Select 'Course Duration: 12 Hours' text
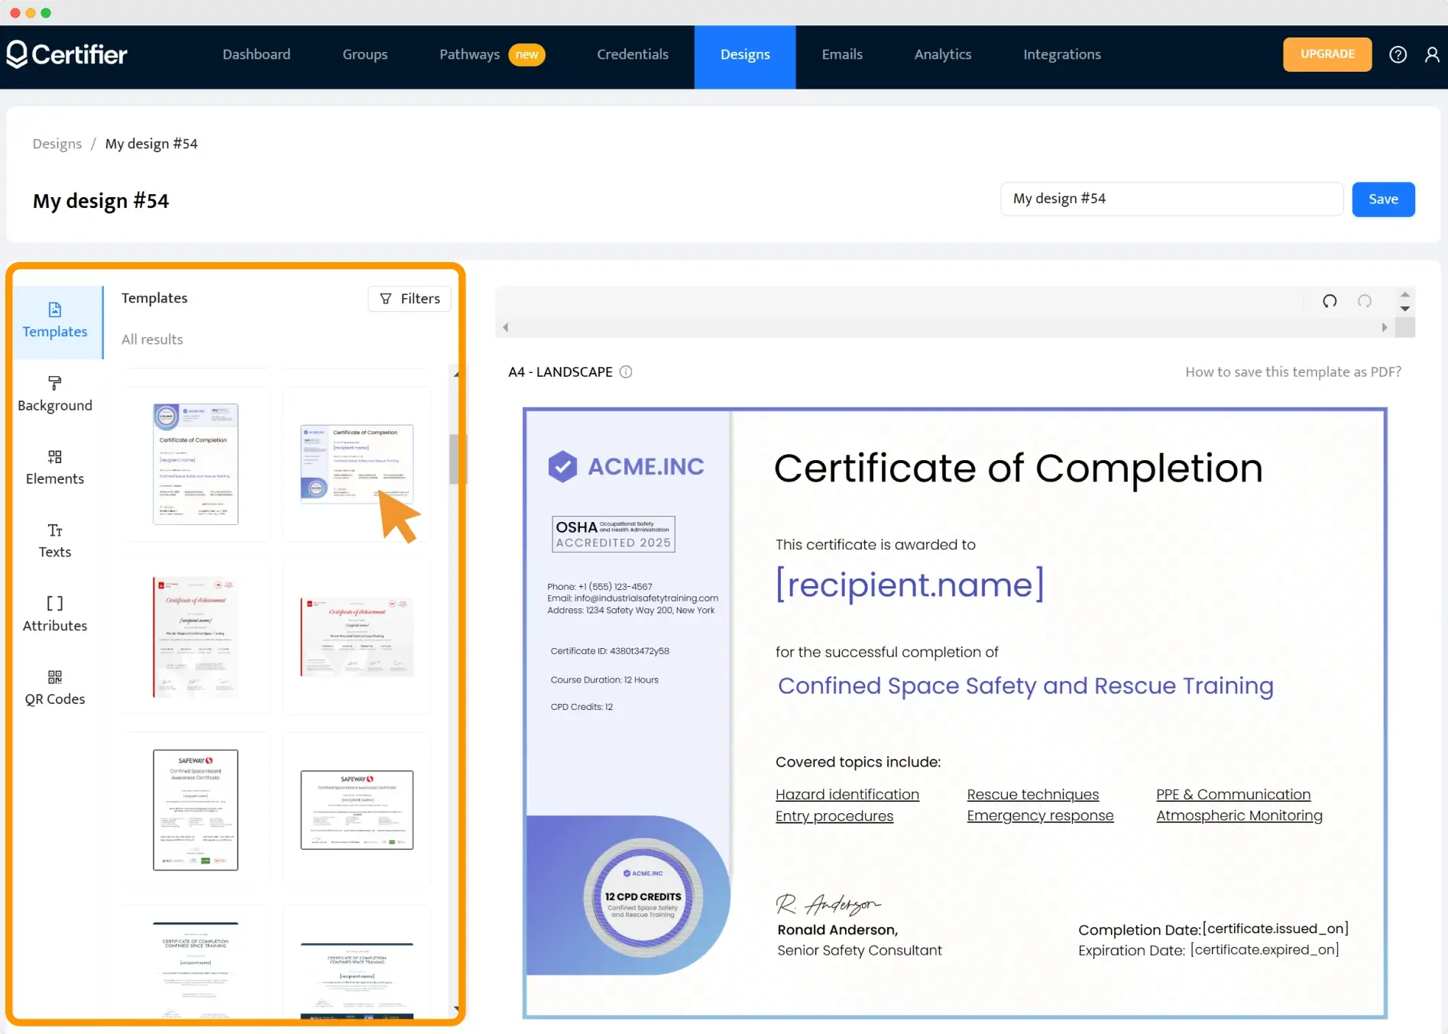1448x1034 pixels. pyautogui.click(x=604, y=679)
